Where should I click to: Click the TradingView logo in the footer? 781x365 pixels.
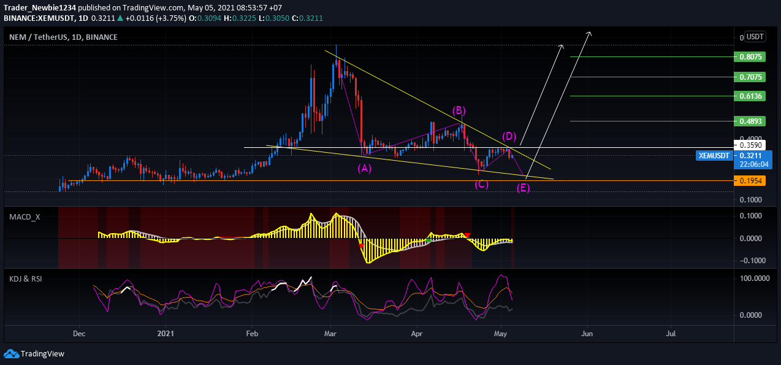34,353
